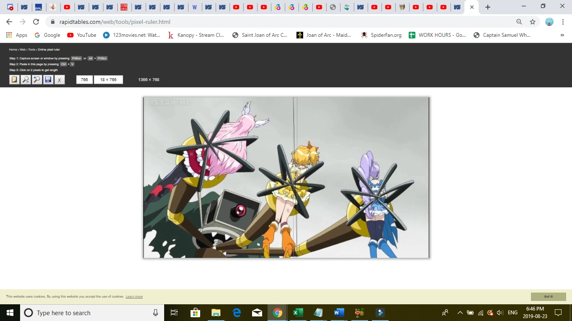
Task: Click the length field showing 766
Action: [84, 79]
